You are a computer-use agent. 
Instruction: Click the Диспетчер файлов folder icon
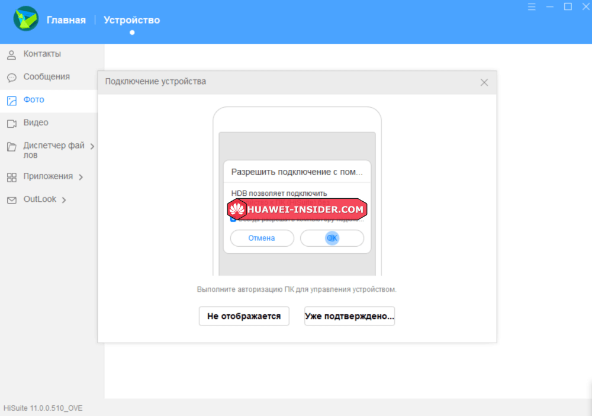point(11,146)
